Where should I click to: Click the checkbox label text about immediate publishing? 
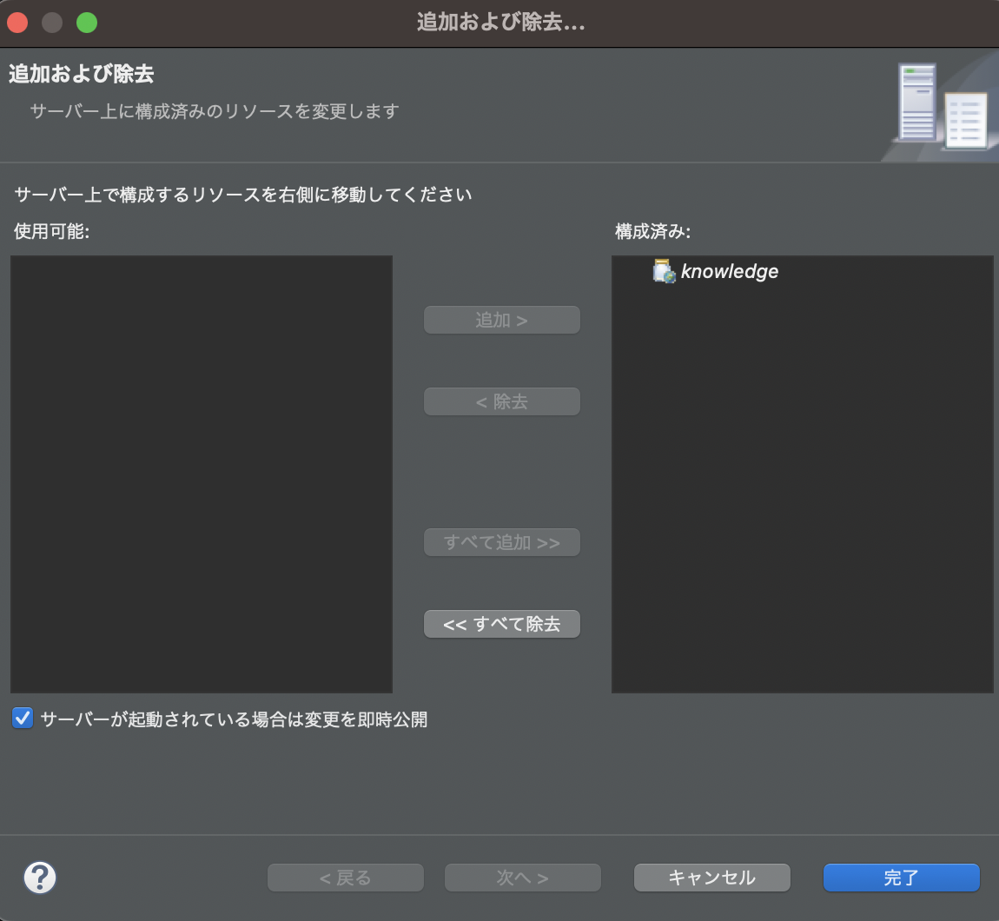pyautogui.click(x=235, y=719)
